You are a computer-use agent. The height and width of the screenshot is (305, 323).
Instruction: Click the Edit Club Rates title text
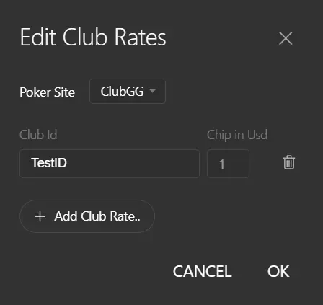pyautogui.click(x=93, y=37)
